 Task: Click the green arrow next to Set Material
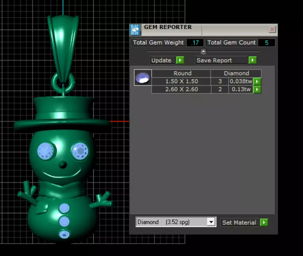[264, 222]
